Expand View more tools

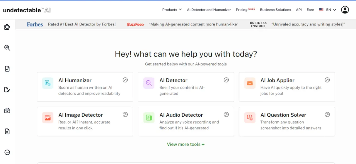(x=186, y=144)
